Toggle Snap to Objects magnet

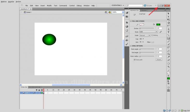(168, 90)
